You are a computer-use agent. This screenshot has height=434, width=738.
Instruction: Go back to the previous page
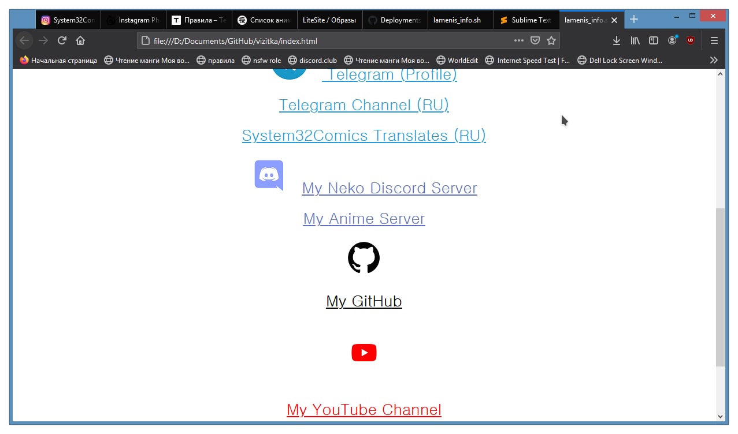(24, 40)
